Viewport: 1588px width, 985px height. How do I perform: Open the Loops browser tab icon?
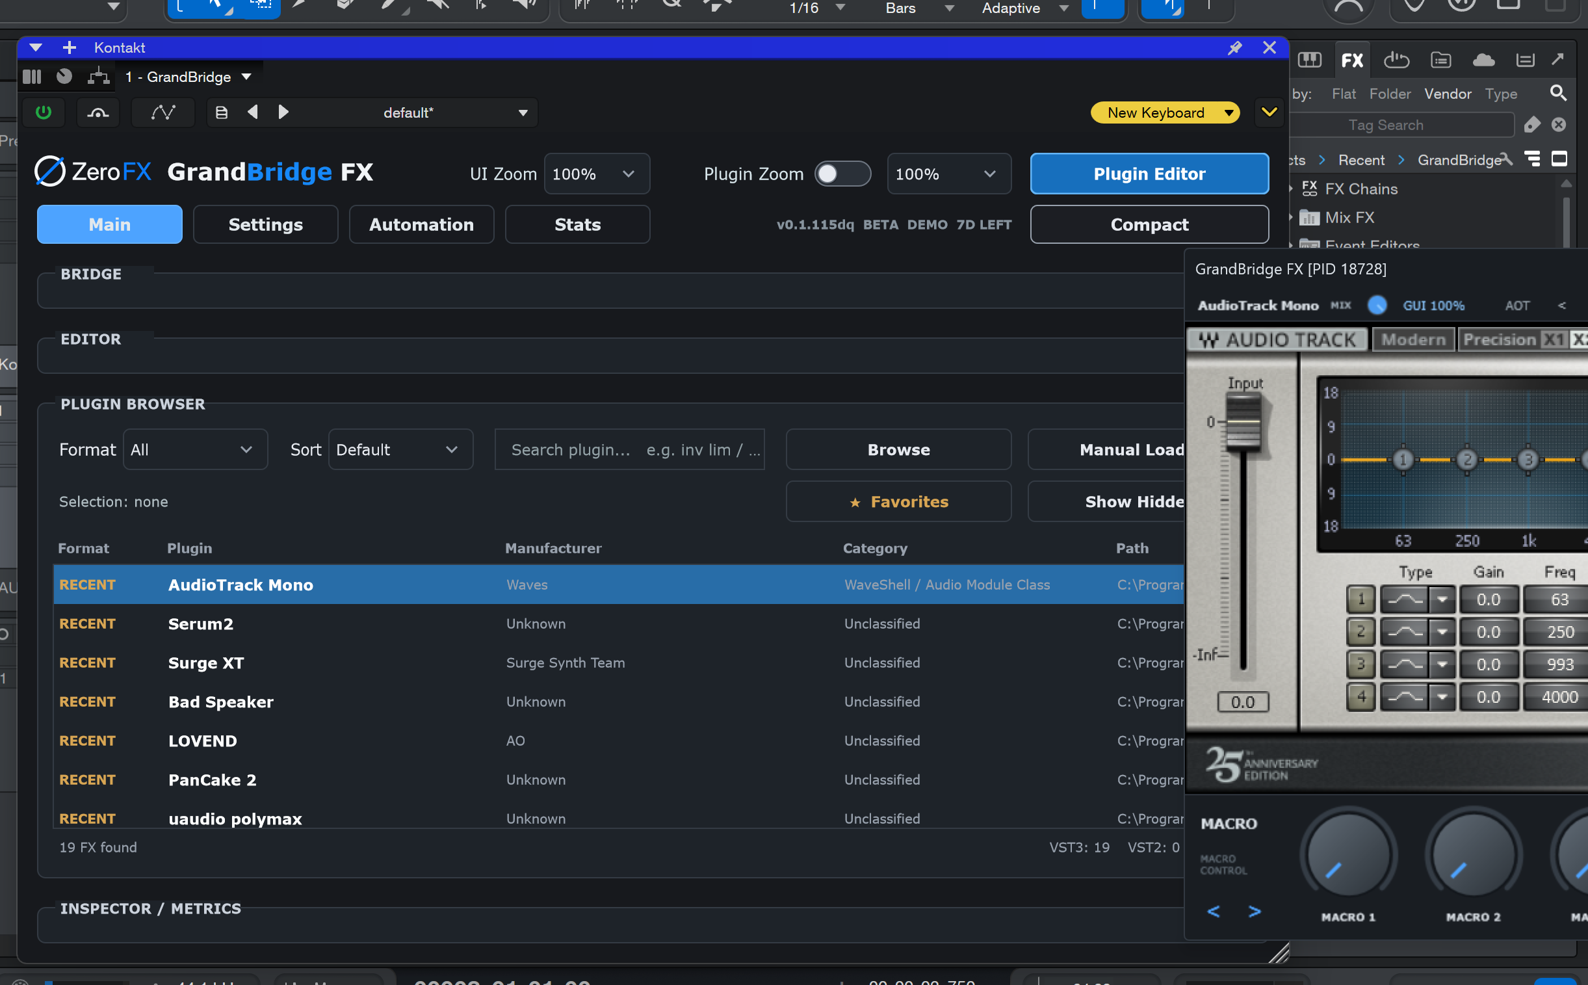point(1396,60)
